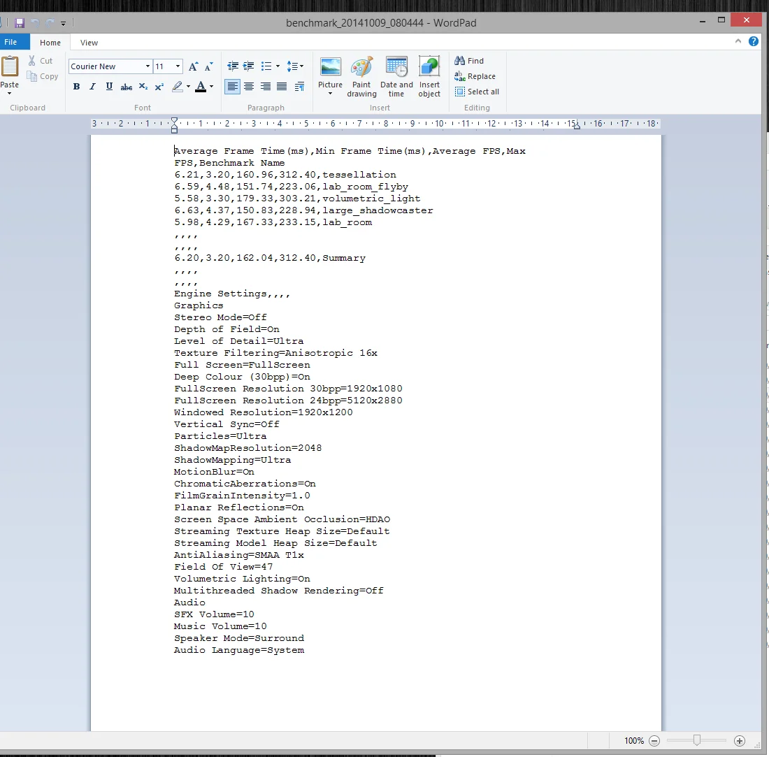Shrink the font size

tap(209, 66)
